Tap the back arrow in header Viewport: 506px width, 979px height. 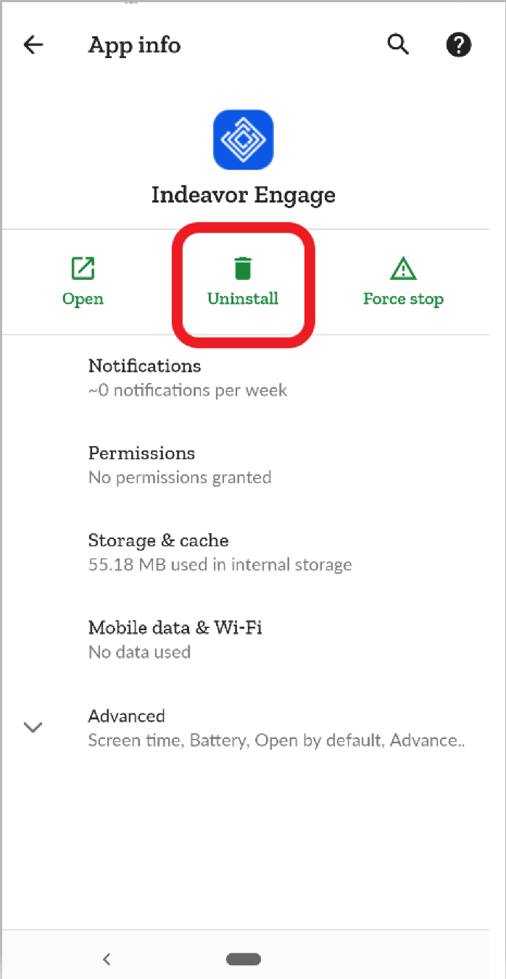[33, 45]
